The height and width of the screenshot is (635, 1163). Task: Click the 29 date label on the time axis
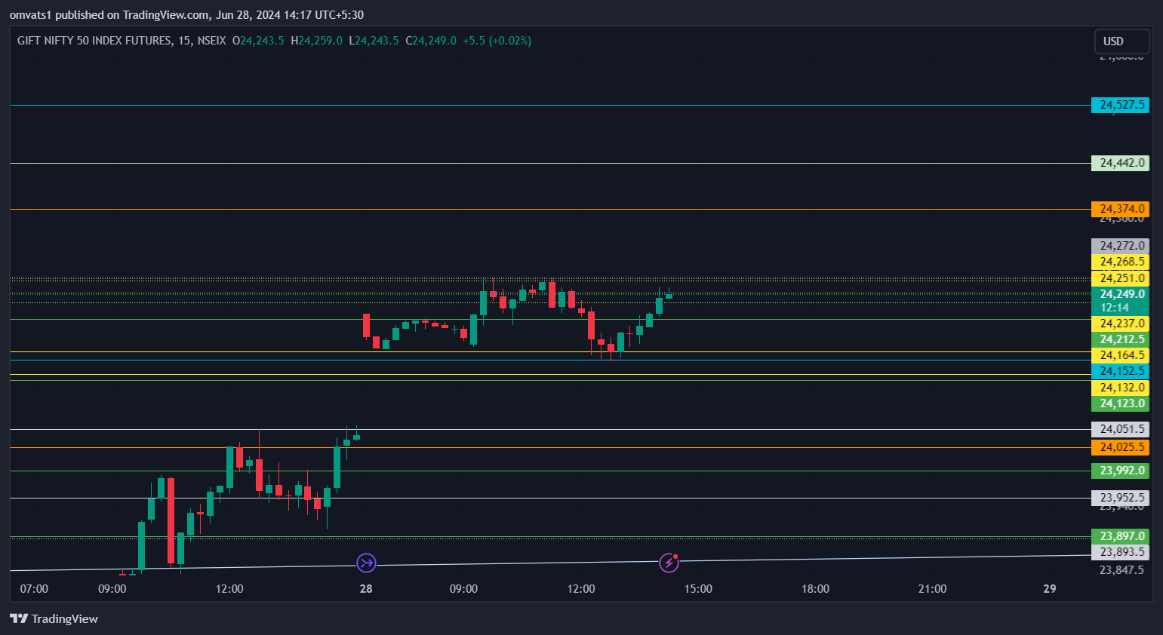pyautogui.click(x=1050, y=589)
